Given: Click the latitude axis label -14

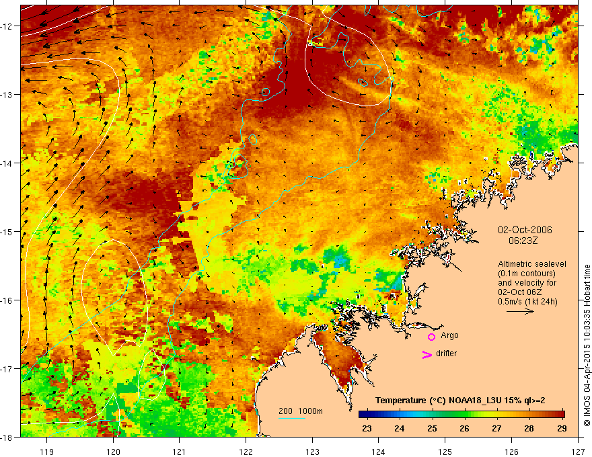Looking at the screenshot, I should tap(7, 163).
